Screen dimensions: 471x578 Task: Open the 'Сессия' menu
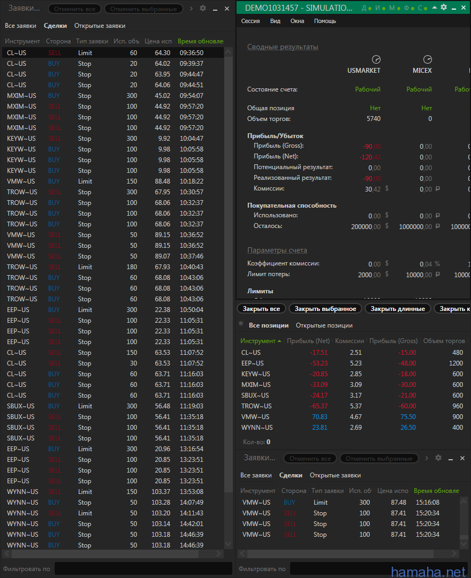click(x=250, y=21)
